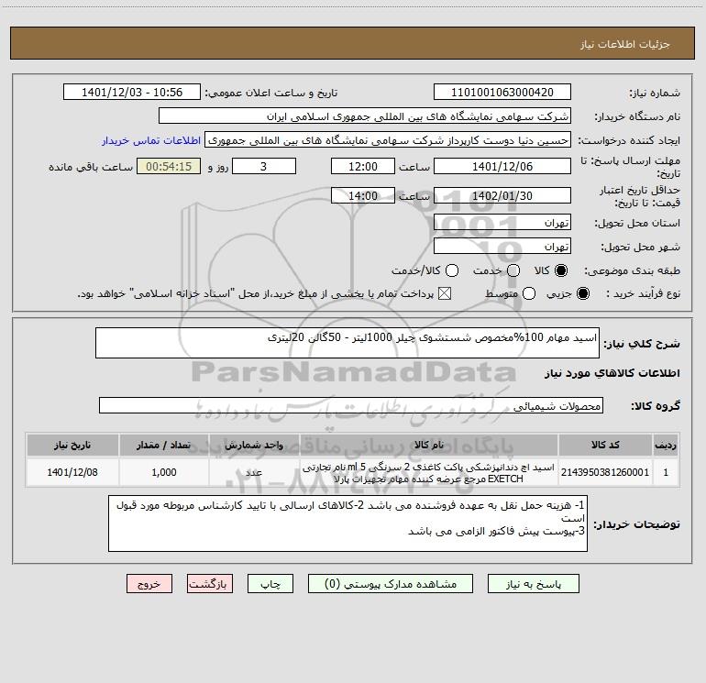Click the request creator field حسین دنیا دوست
Viewport: 706px width, 683px height.
pos(388,140)
